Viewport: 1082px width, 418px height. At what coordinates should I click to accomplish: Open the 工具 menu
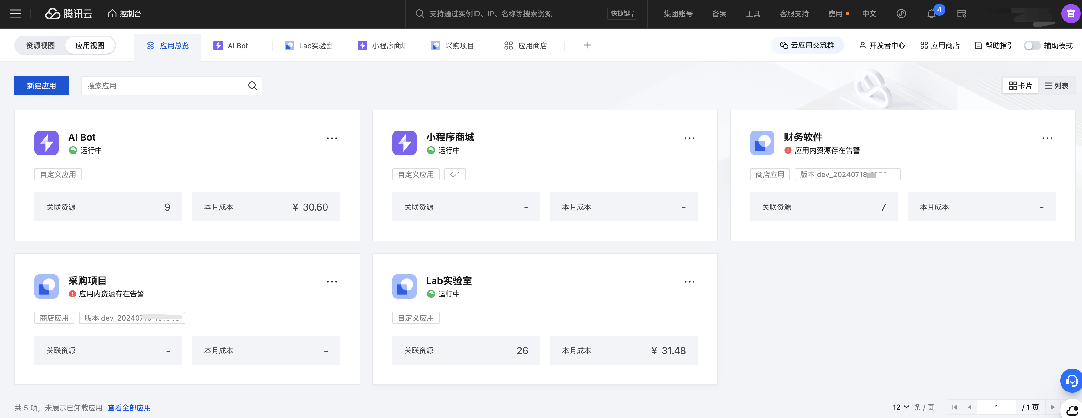pyautogui.click(x=753, y=14)
